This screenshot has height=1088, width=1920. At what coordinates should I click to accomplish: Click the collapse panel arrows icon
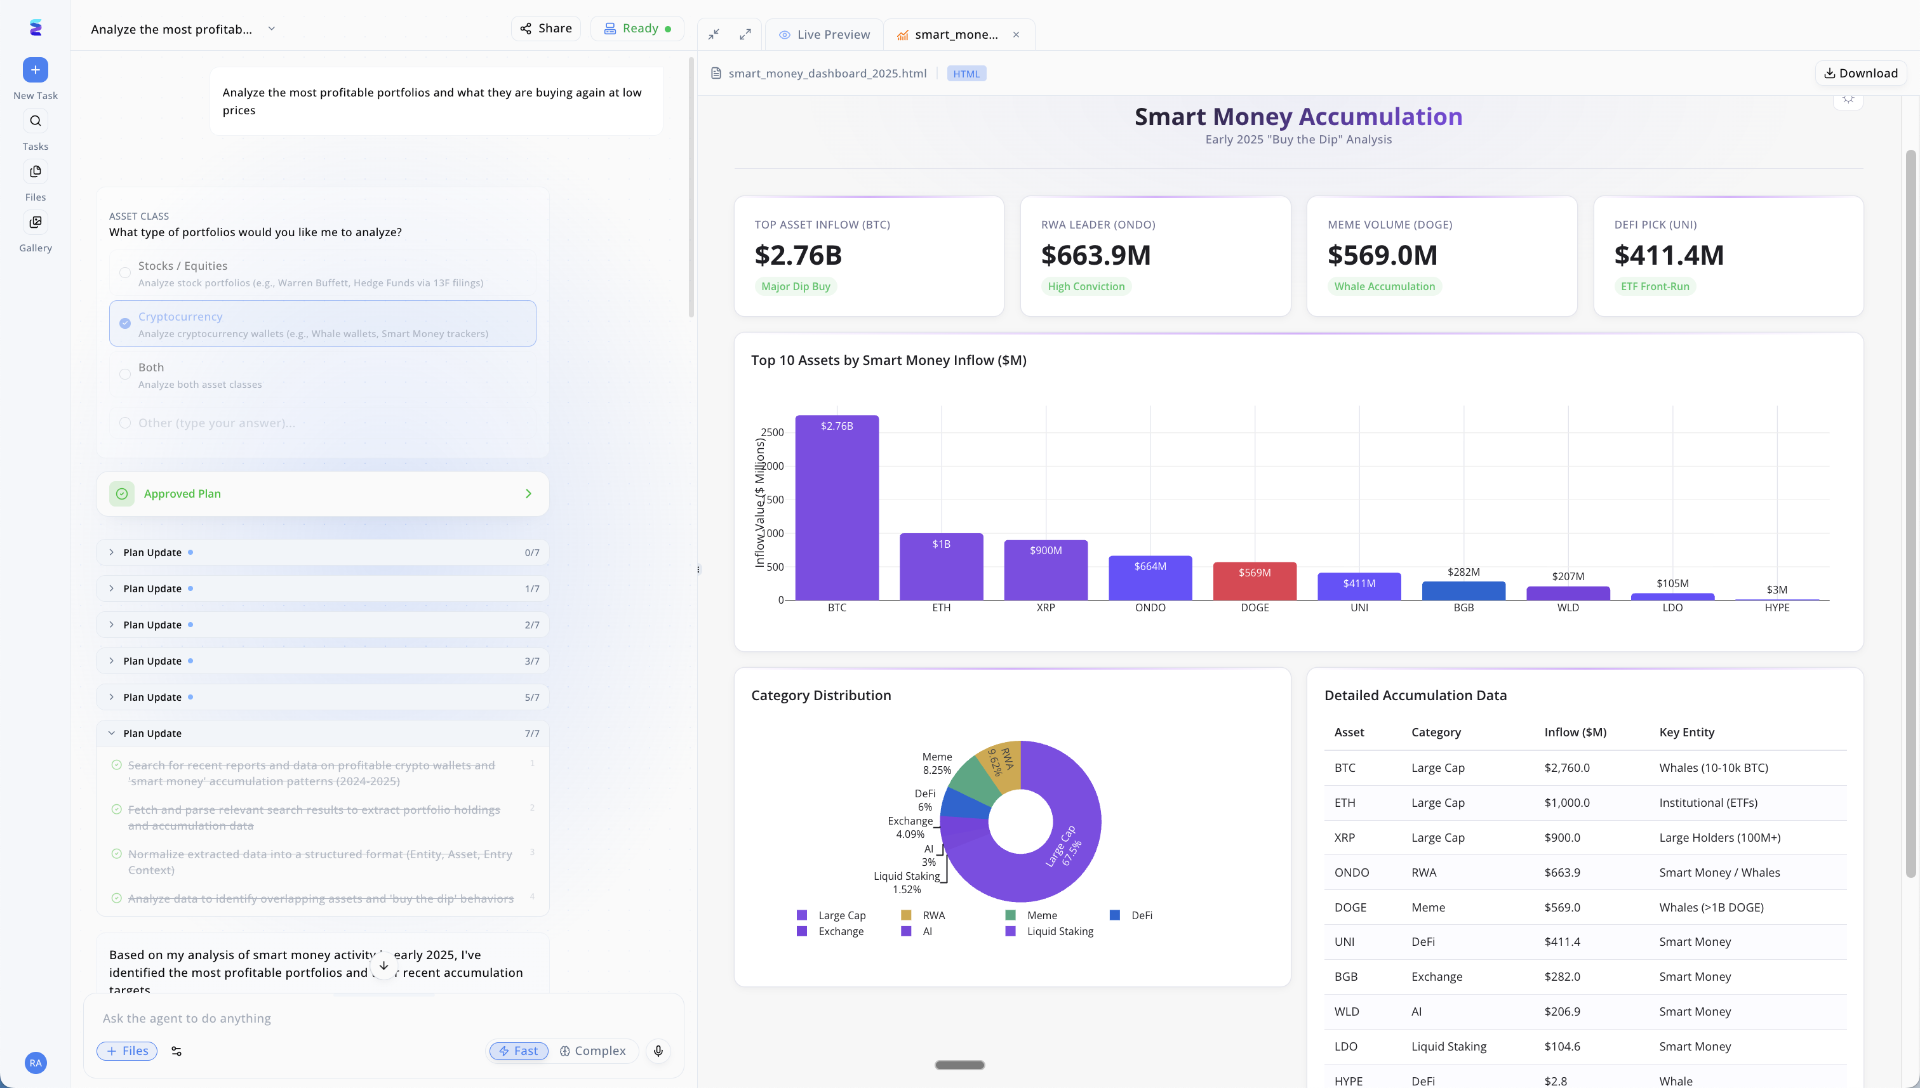click(714, 34)
